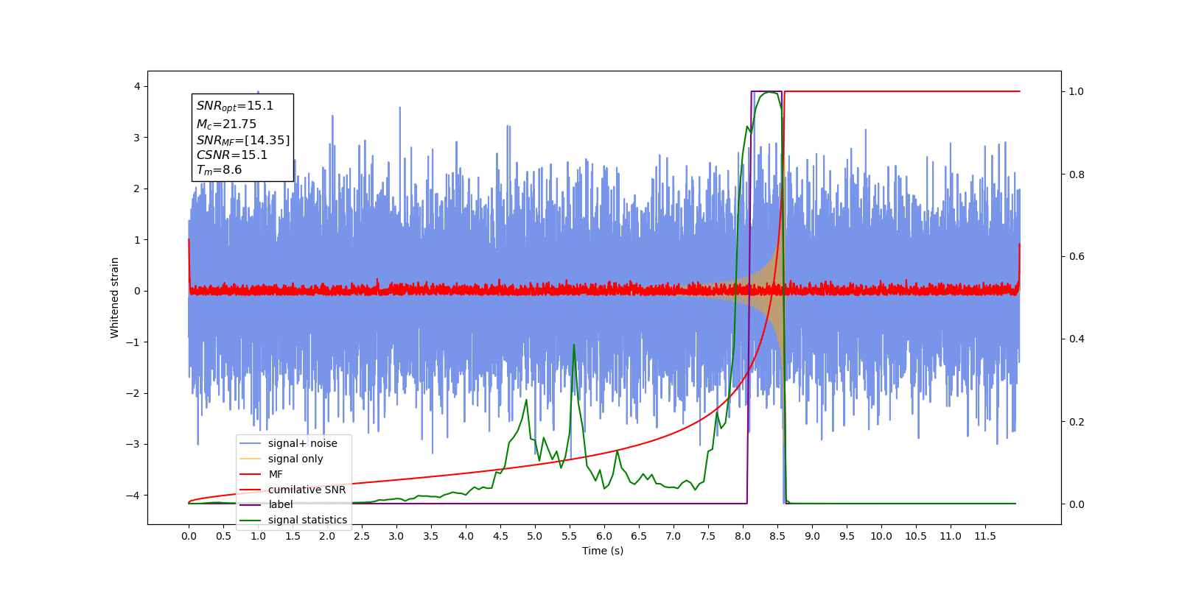Click the 0.4 tick on the right axis
Screen dimensions: 1179x589
point(1077,339)
